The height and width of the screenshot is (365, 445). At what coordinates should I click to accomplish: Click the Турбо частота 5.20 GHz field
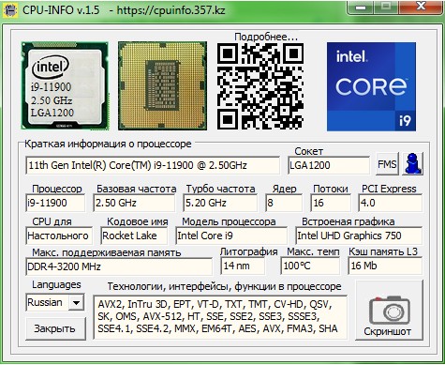(220, 203)
